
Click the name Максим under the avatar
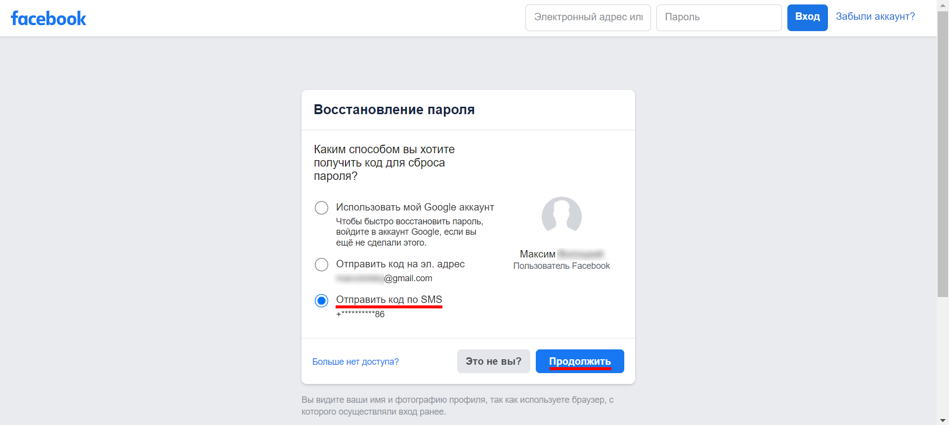538,254
